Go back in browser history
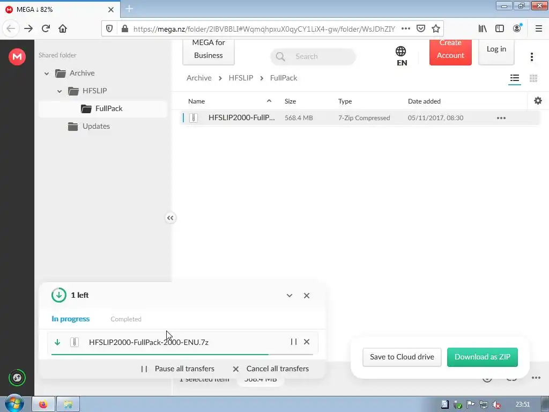 click(x=11, y=28)
